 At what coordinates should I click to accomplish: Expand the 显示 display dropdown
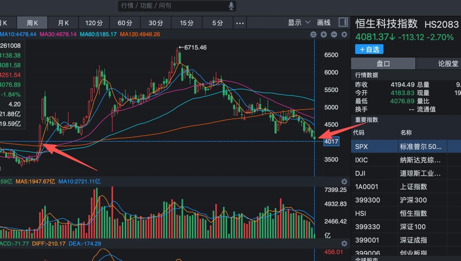(299, 22)
